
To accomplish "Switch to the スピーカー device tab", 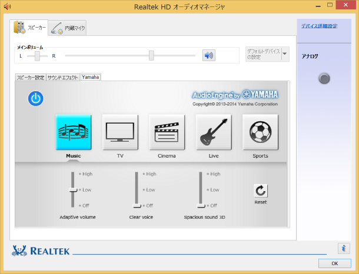I will [29, 28].
